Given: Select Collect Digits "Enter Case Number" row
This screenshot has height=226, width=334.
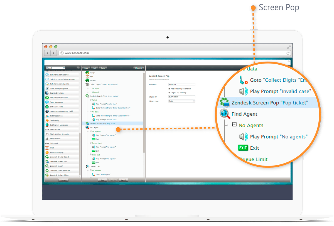Looking at the screenshot, I should 102,84.
